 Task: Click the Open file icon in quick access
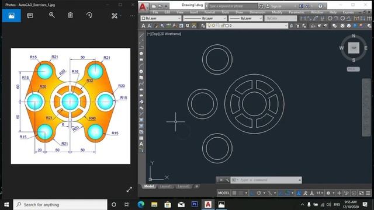click(160, 6)
